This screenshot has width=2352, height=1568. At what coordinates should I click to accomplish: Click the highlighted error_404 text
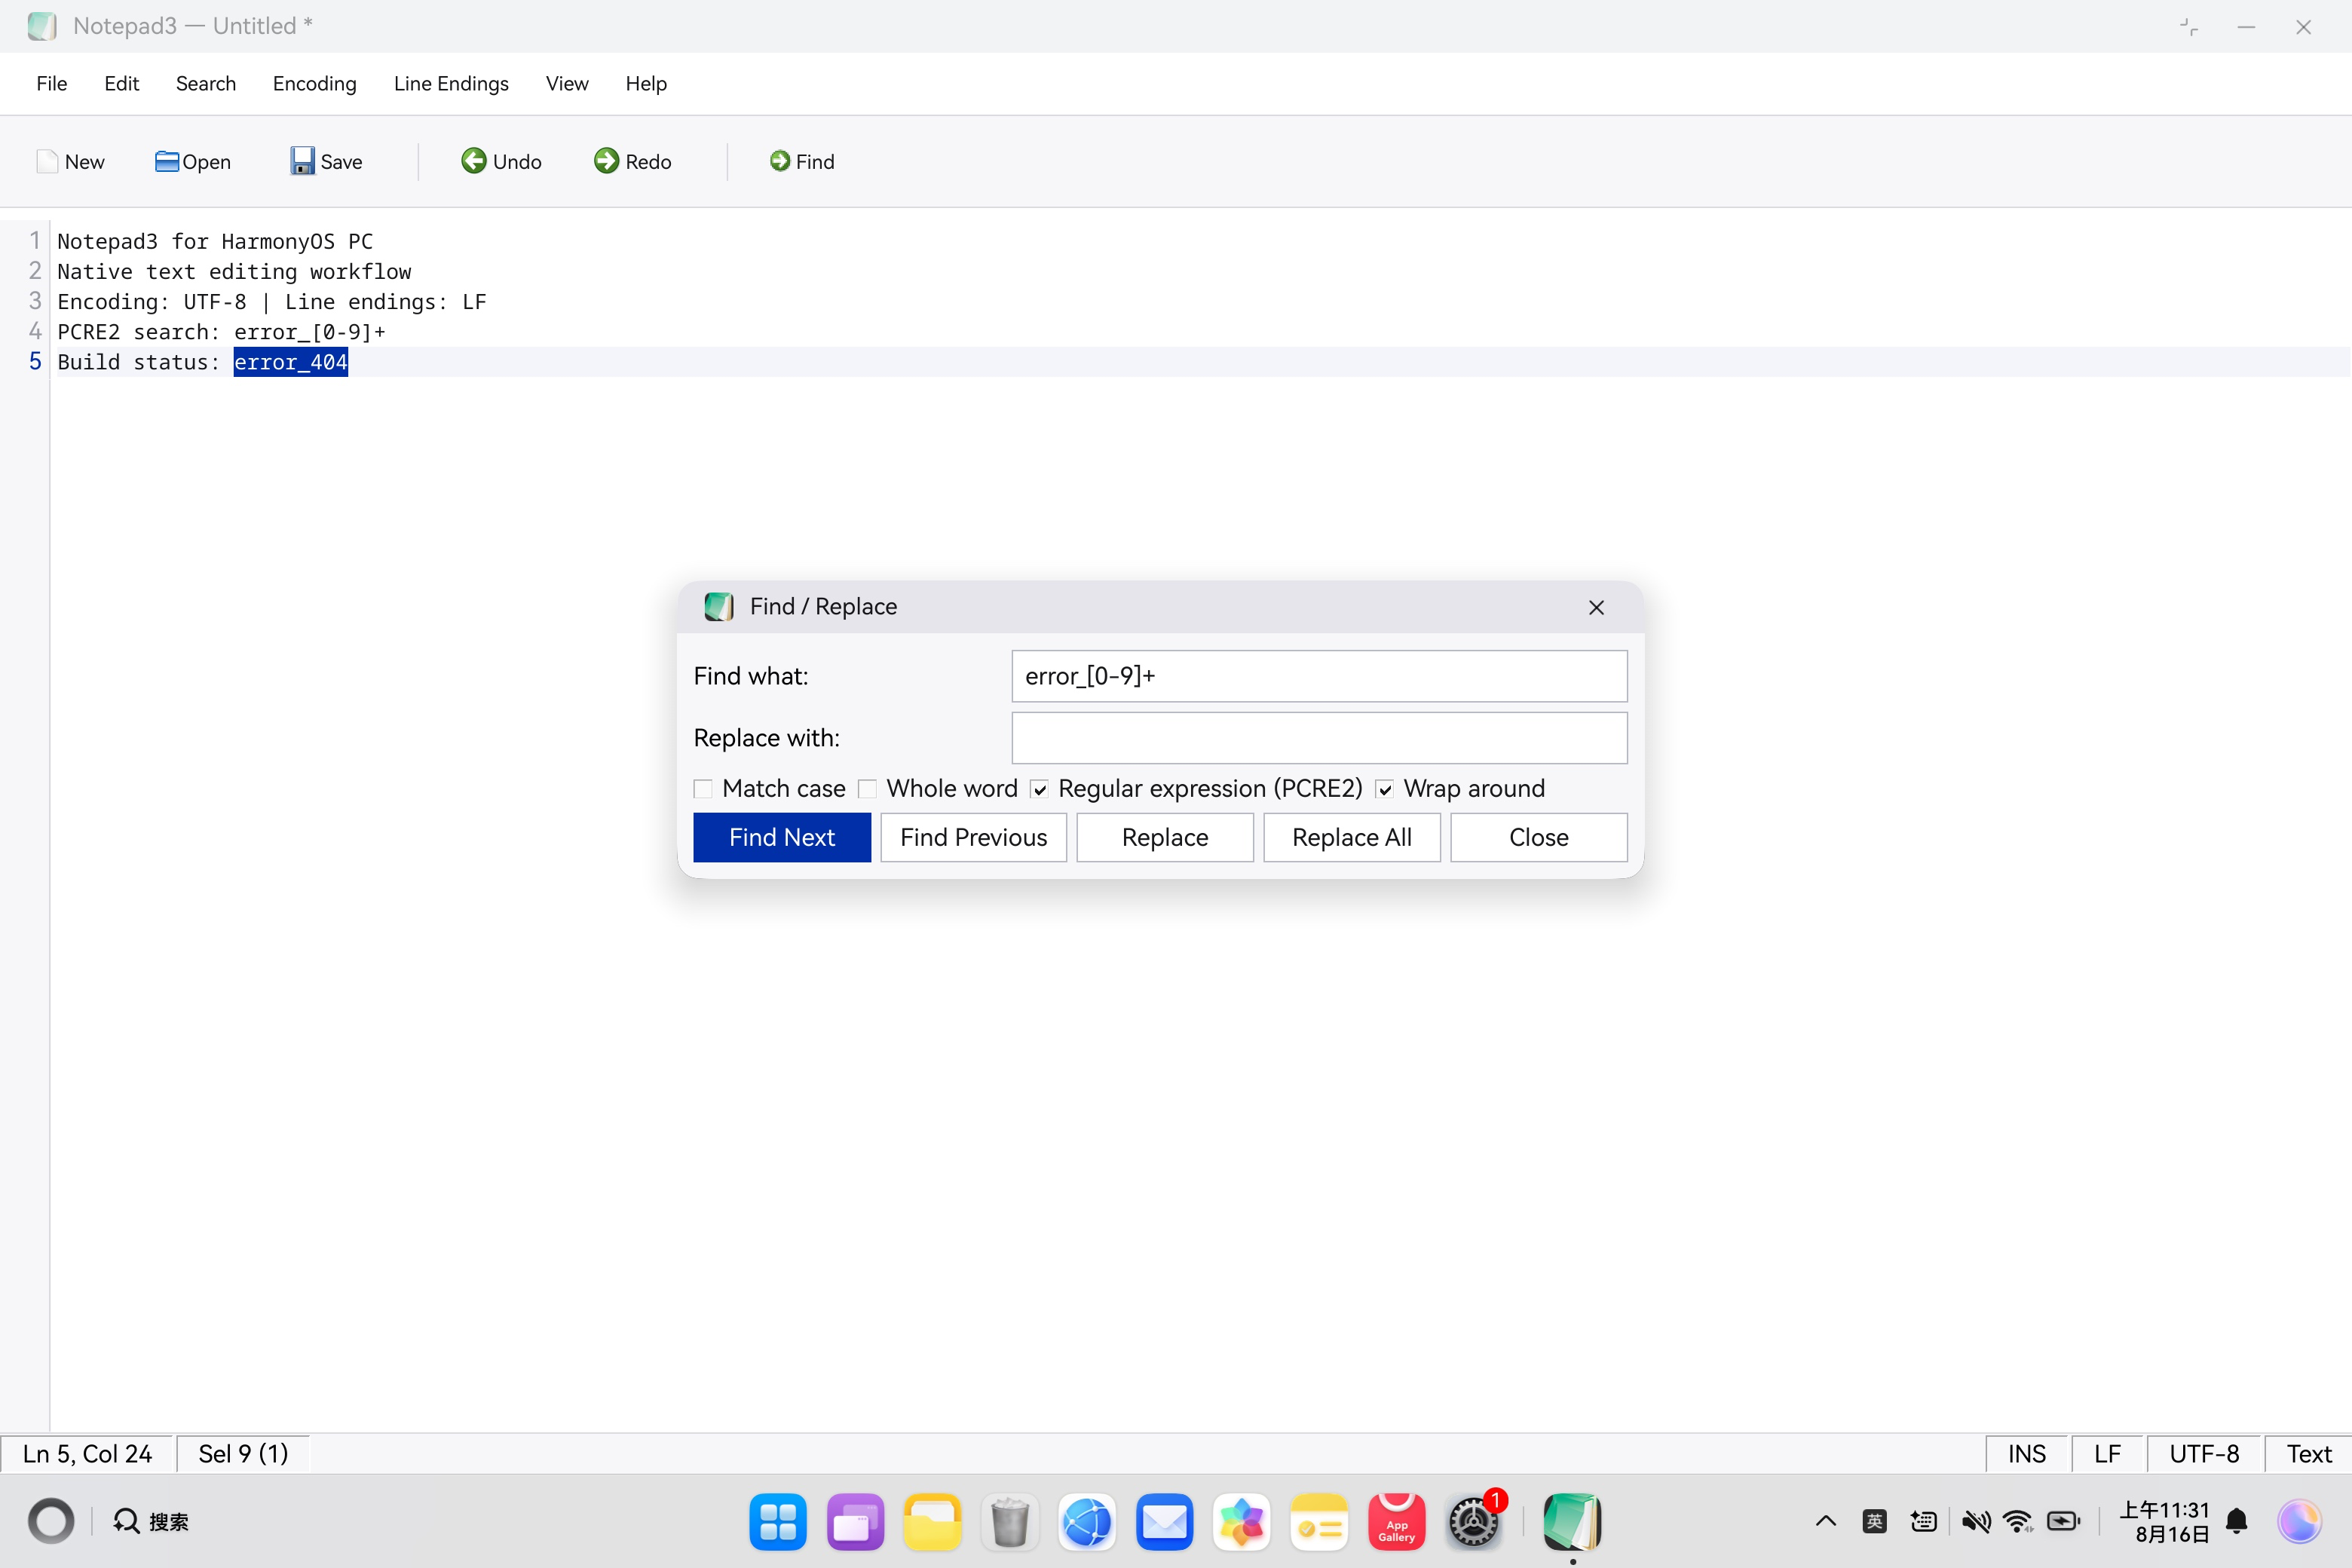(291, 362)
